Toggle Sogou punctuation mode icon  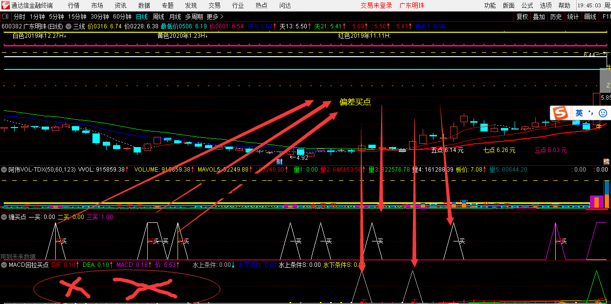590,113
